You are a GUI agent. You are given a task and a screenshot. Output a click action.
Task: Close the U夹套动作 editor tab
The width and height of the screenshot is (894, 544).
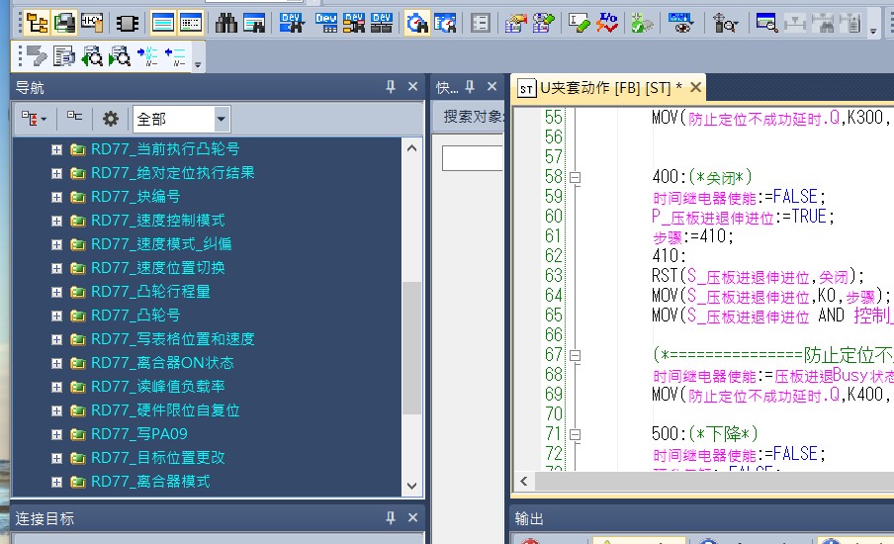695,88
